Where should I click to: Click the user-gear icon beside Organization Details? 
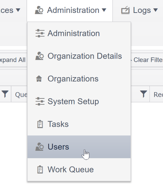pyautogui.click(x=40, y=56)
